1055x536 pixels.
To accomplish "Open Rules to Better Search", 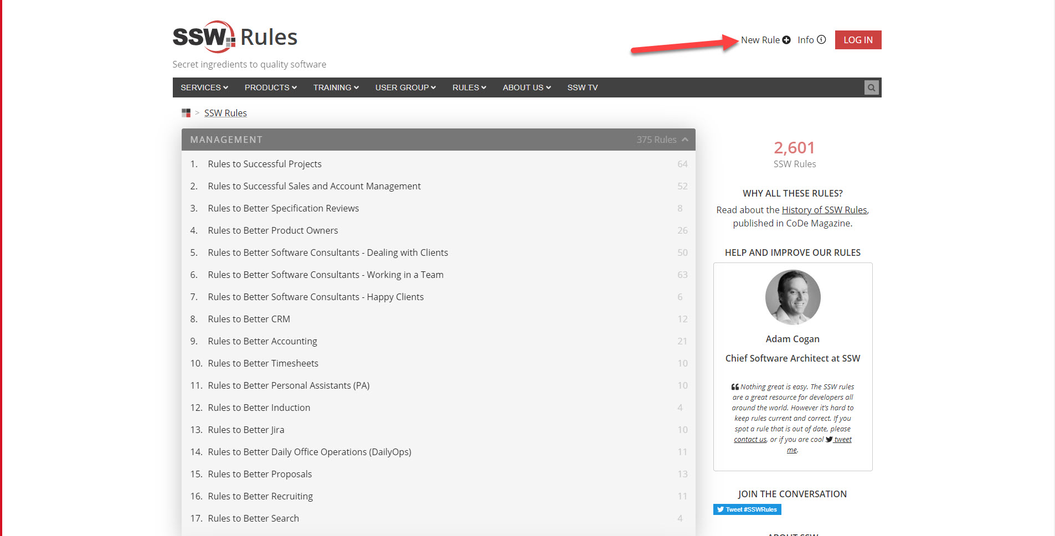I will tap(254, 518).
